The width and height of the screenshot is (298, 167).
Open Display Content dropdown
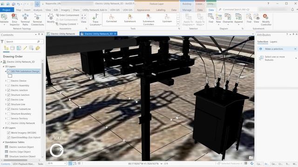pyautogui.click(x=67, y=24)
